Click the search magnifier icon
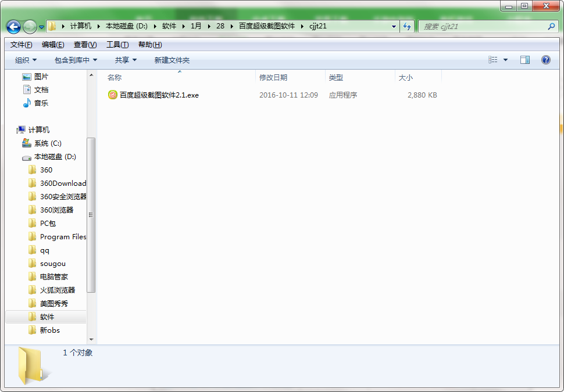 (x=551, y=26)
